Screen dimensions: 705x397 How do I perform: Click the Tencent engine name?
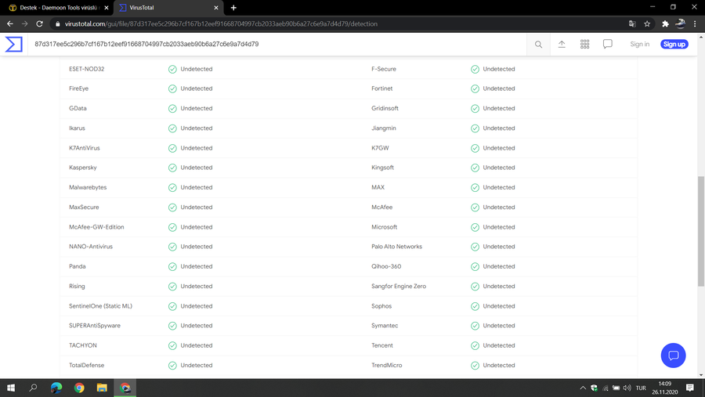click(381, 346)
